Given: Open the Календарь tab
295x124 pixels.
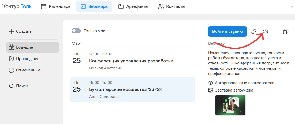Looking at the screenshot, I should click(56, 6).
